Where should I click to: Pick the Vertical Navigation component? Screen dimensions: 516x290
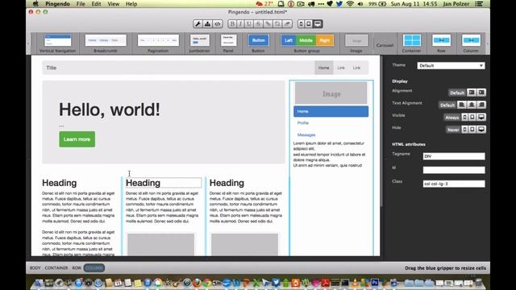tap(57, 43)
